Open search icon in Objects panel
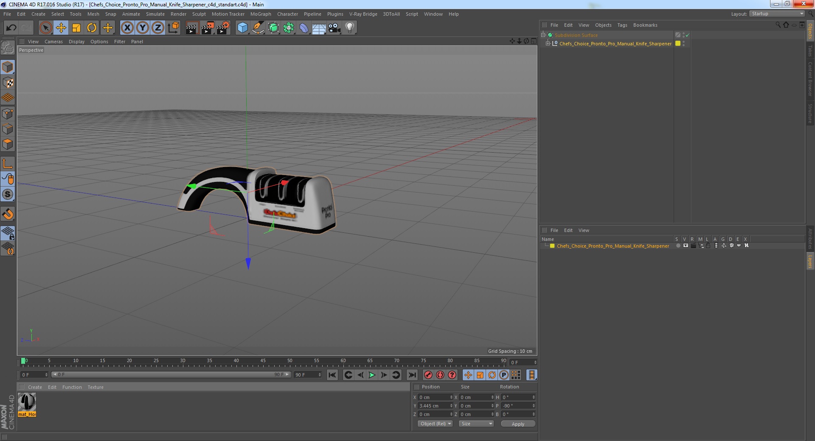The height and width of the screenshot is (441, 815). pyautogui.click(x=778, y=25)
